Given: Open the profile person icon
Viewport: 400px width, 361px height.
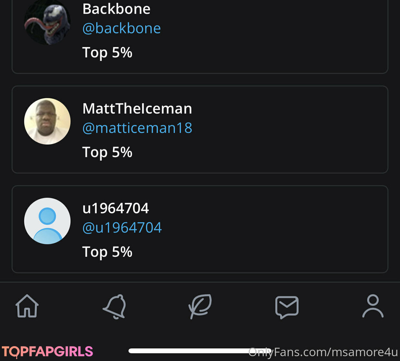Looking at the screenshot, I should point(373,306).
